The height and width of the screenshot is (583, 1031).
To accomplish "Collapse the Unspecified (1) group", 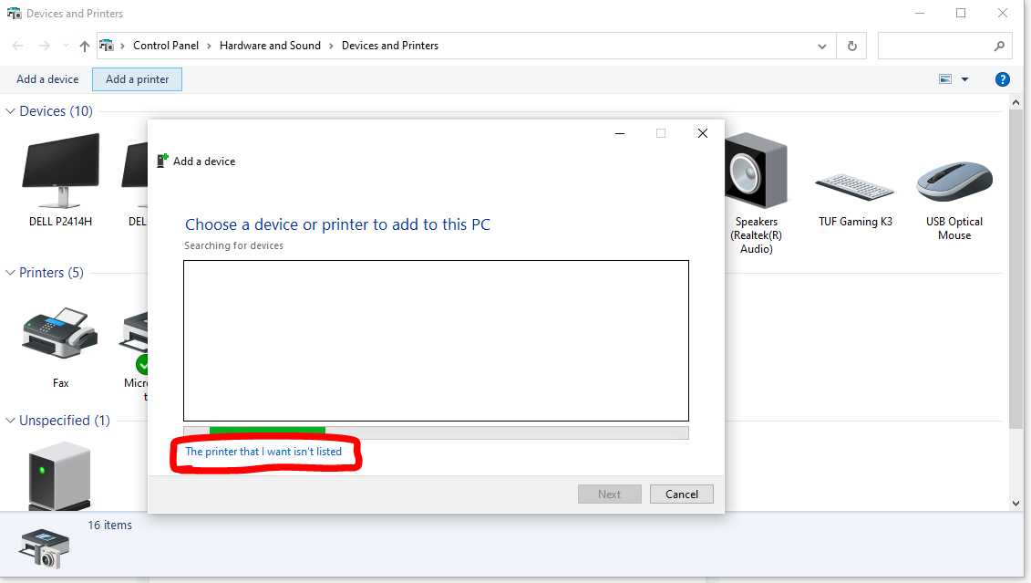I will point(11,421).
